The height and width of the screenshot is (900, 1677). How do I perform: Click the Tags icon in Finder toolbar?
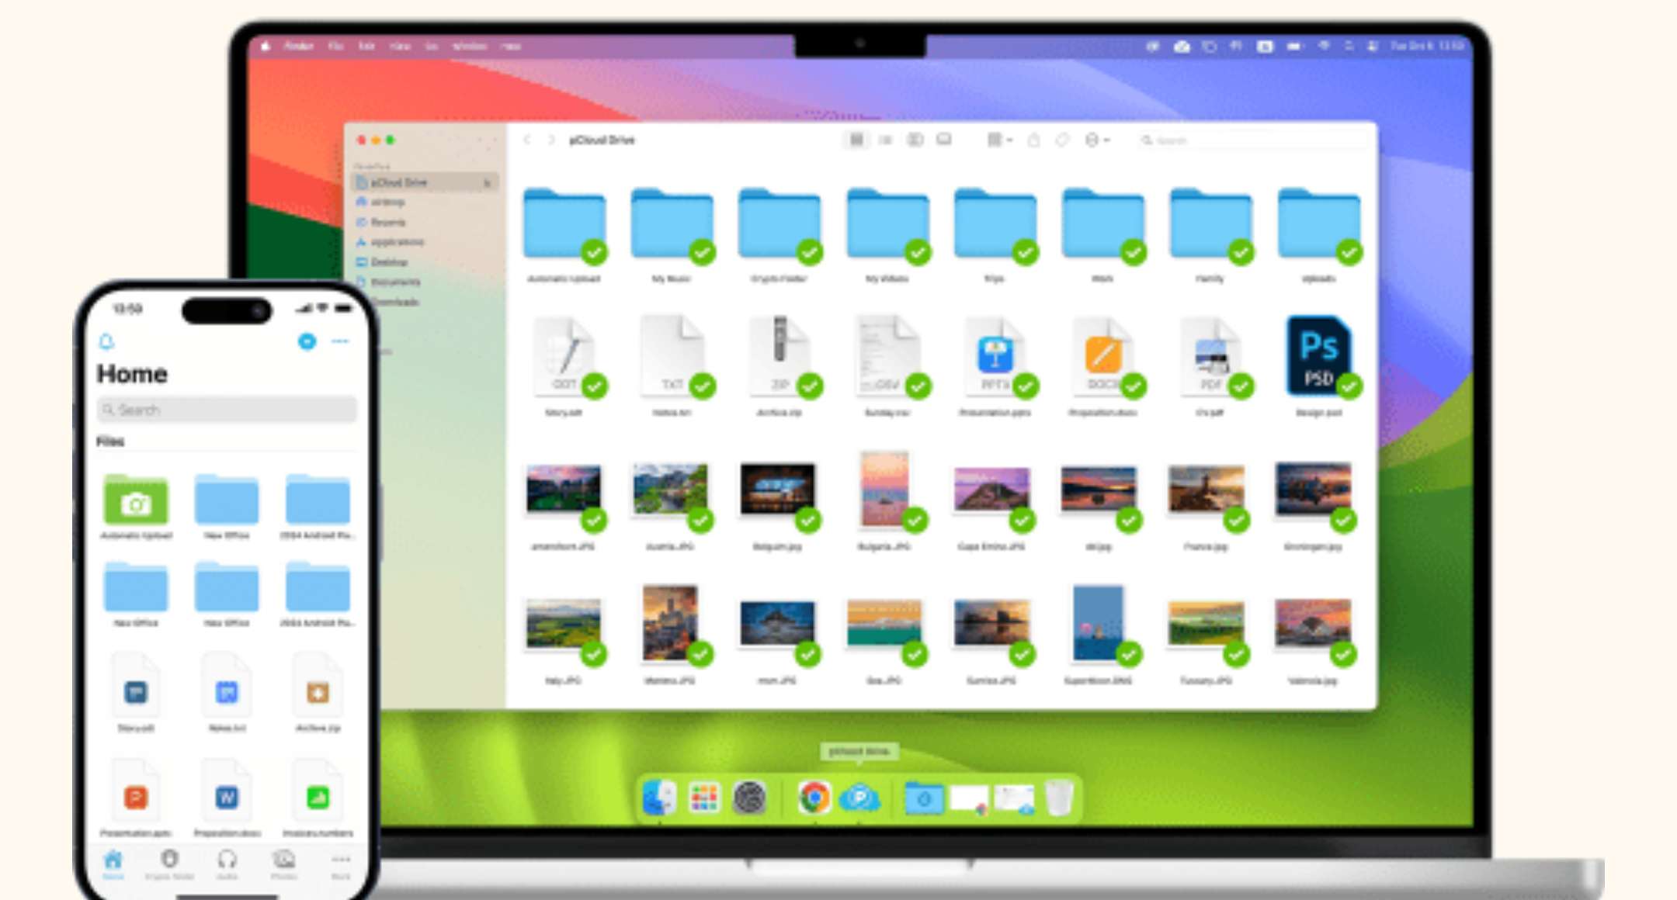pos(1062,140)
